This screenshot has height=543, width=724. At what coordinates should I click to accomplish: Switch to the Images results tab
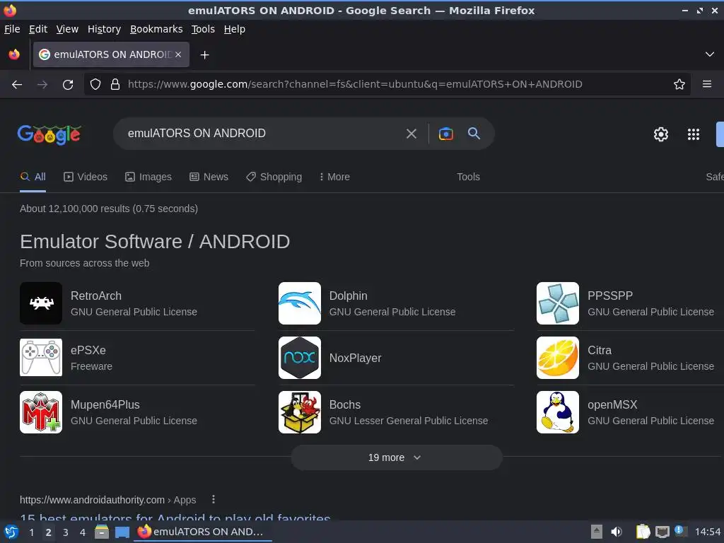[x=148, y=177]
